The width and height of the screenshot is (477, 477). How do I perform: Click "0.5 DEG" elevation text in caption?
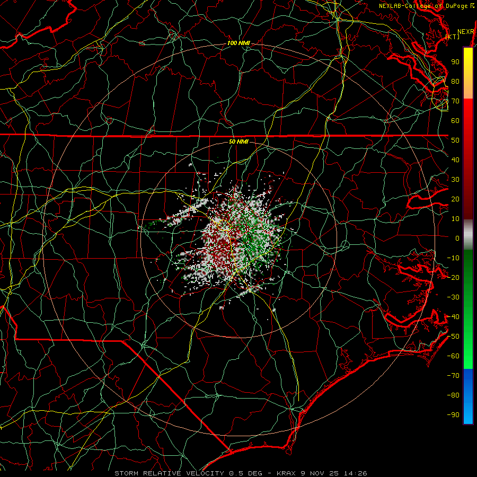[245, 473]
